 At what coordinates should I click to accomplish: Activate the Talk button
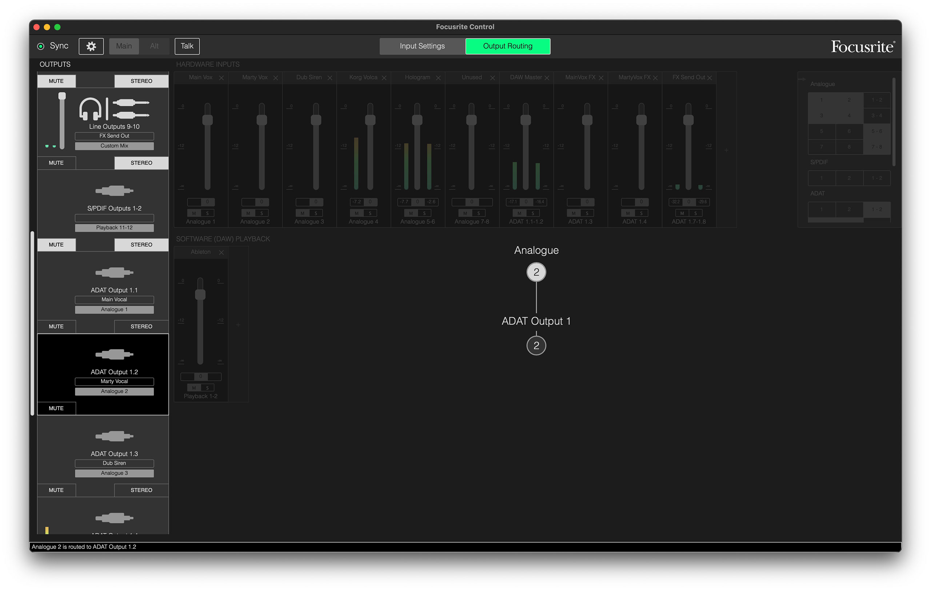click(187, 46)
